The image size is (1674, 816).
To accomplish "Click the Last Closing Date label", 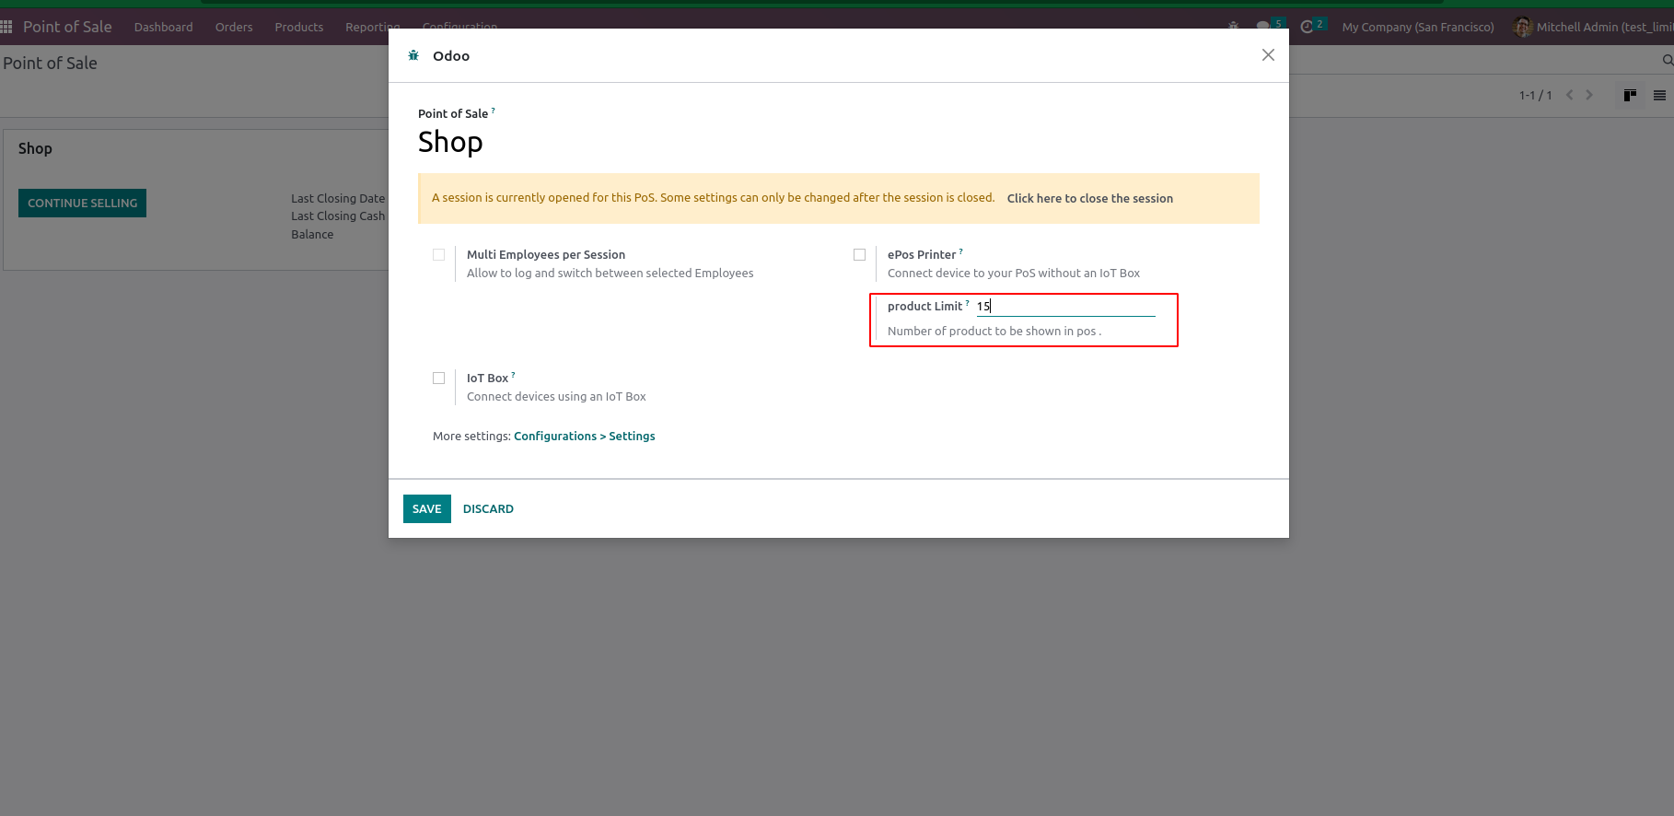I will click(338, 199).
